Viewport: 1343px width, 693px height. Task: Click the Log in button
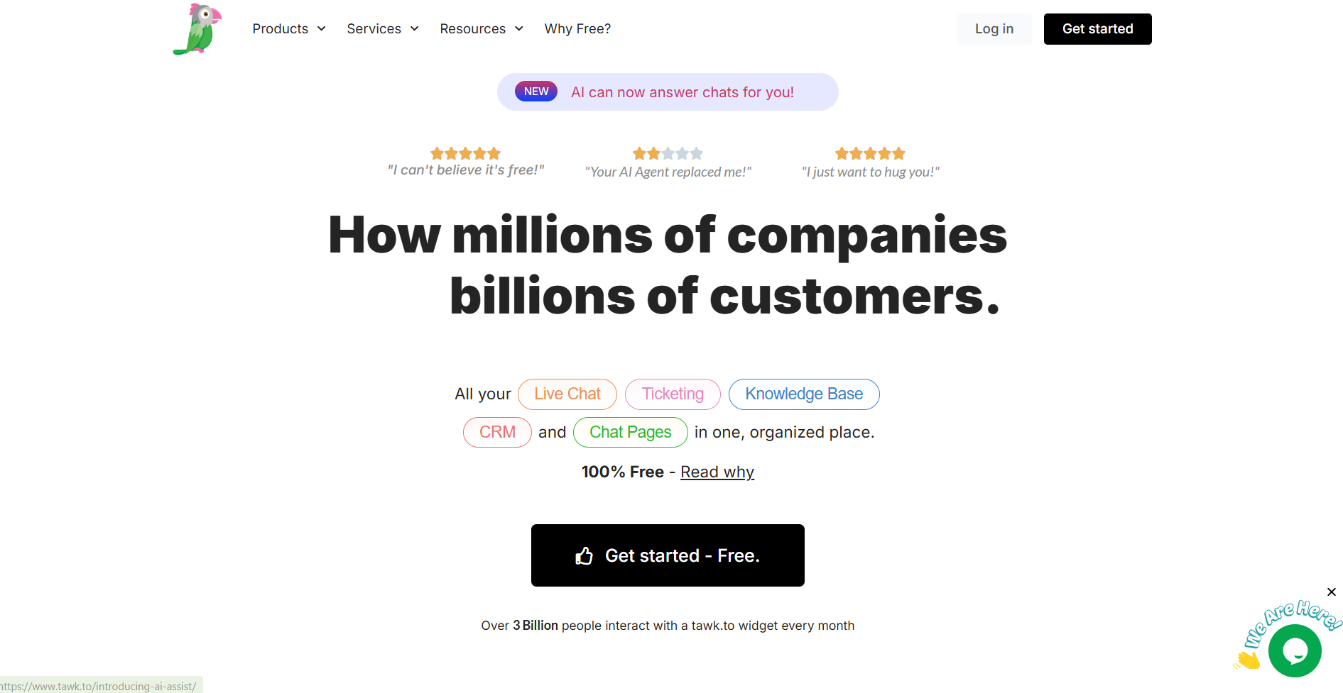994,29
